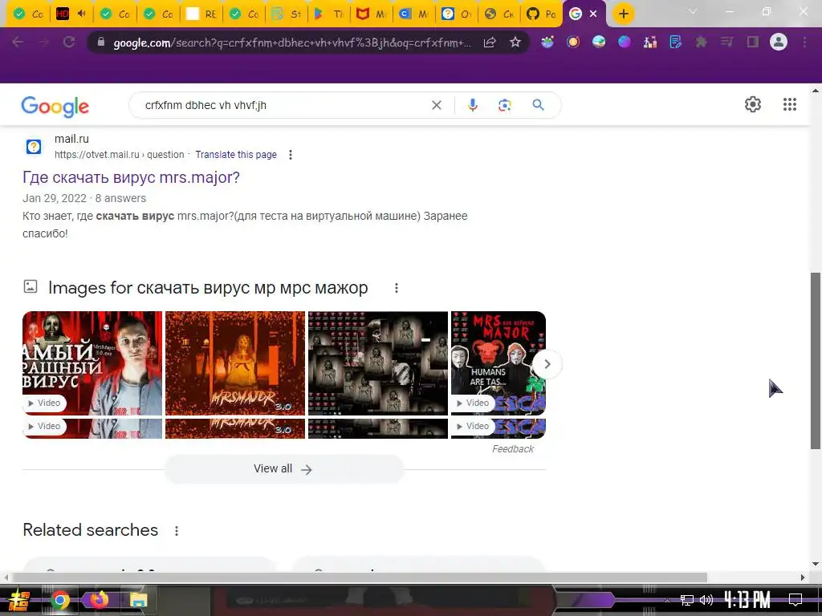The image size is (822, 616).
Task: Click the Google logo
Action: pyautogui.click(x=55, y=107)
